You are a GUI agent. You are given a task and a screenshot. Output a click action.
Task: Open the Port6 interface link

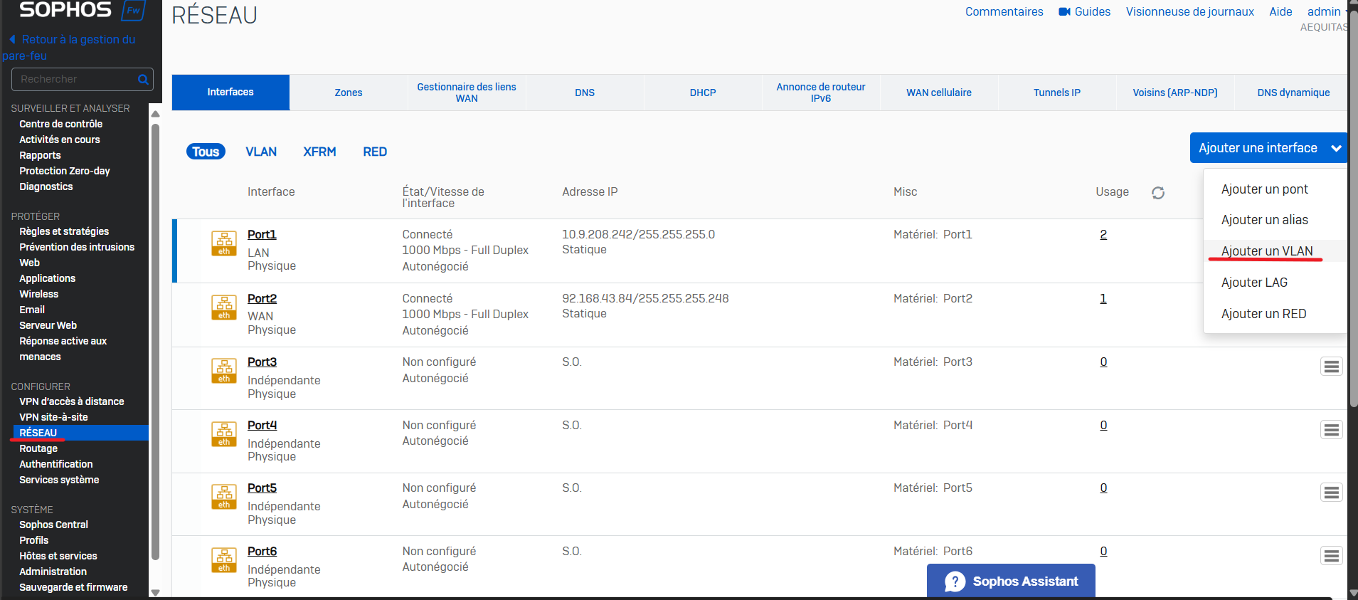(x=262, y=551)
